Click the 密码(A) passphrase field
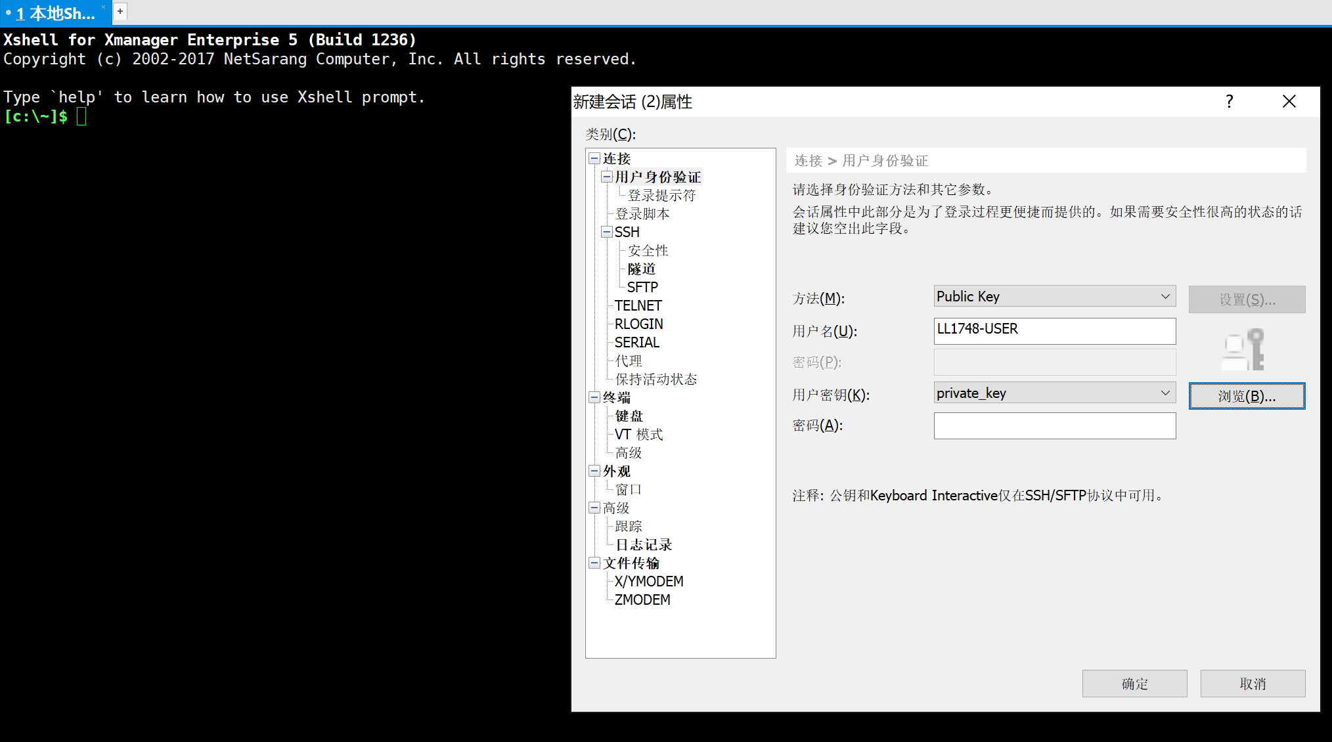This screenshot has width=1332, height=742. point(1054,426)
